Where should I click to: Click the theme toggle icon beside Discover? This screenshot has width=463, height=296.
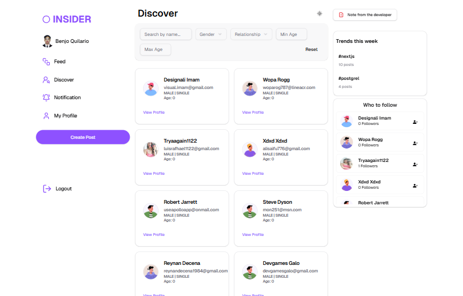pyautogui.click(x=319, y=13)
